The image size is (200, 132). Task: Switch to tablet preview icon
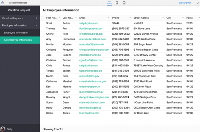tap(124, 3)
